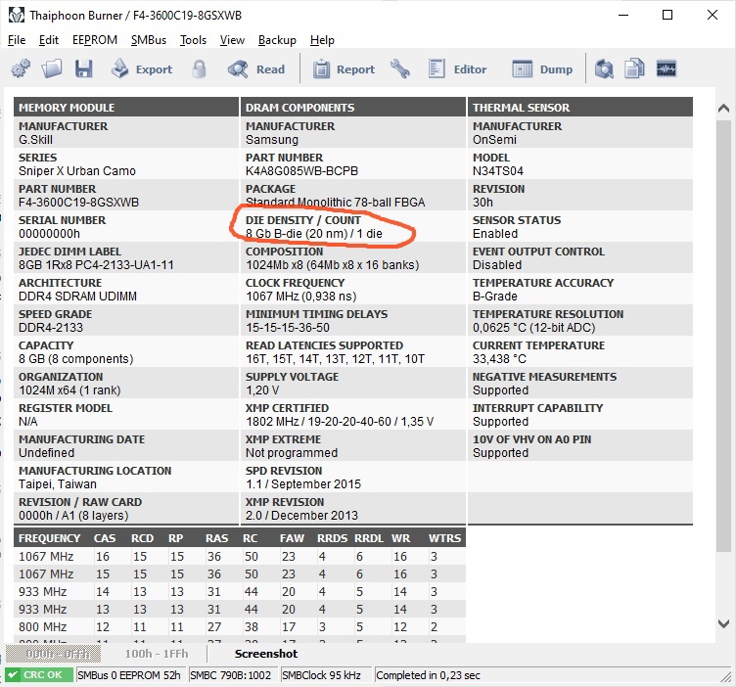
Task: Click the WTRS table column header
Action: 444,538
